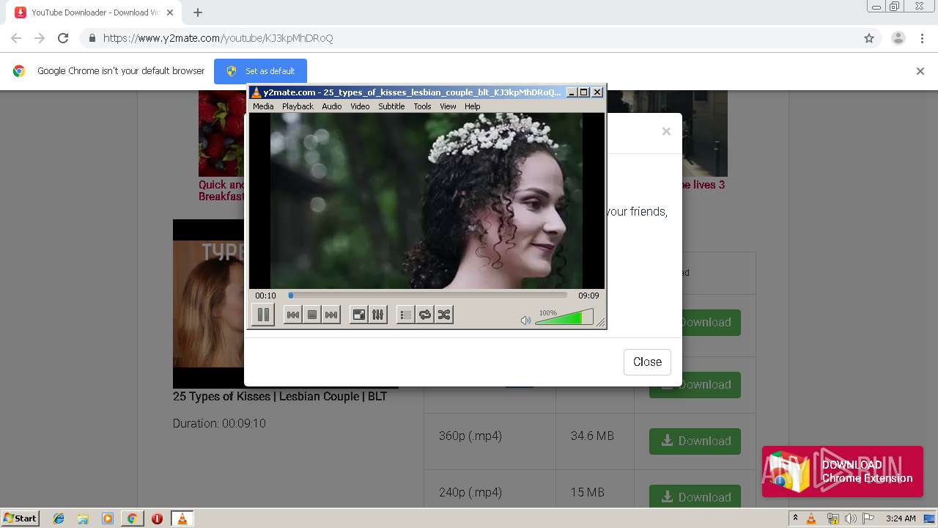This screenshot has height=528, width=938.
Task: Download the 360p mp4 version
Action: 695,441
